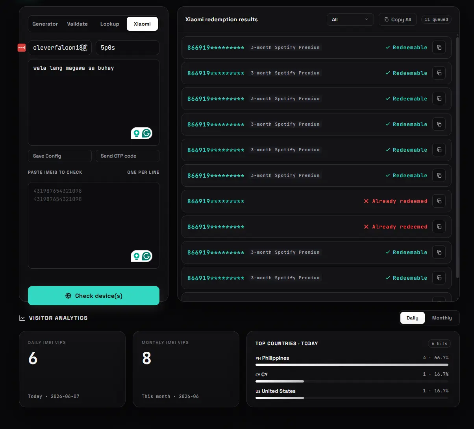Copy the first result row's IMEI
The width and height of the screenshot is (474, 429).
tap(439, 47)
